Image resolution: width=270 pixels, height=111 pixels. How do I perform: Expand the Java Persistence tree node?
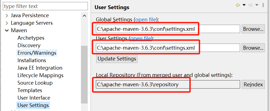point(7,16)
